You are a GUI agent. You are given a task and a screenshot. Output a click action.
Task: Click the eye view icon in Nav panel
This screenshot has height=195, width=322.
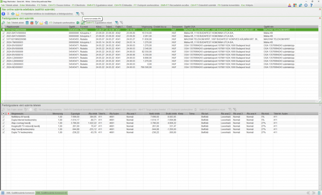click(13, 14)
